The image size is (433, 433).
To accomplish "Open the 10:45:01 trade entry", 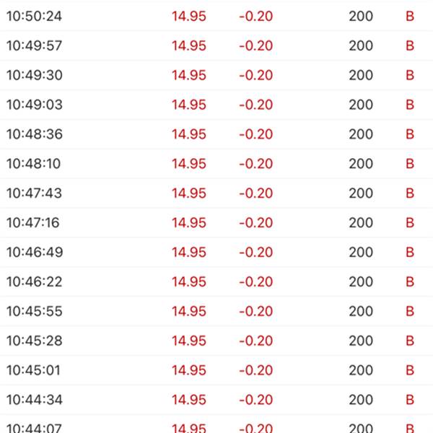I will coord(216,370).
